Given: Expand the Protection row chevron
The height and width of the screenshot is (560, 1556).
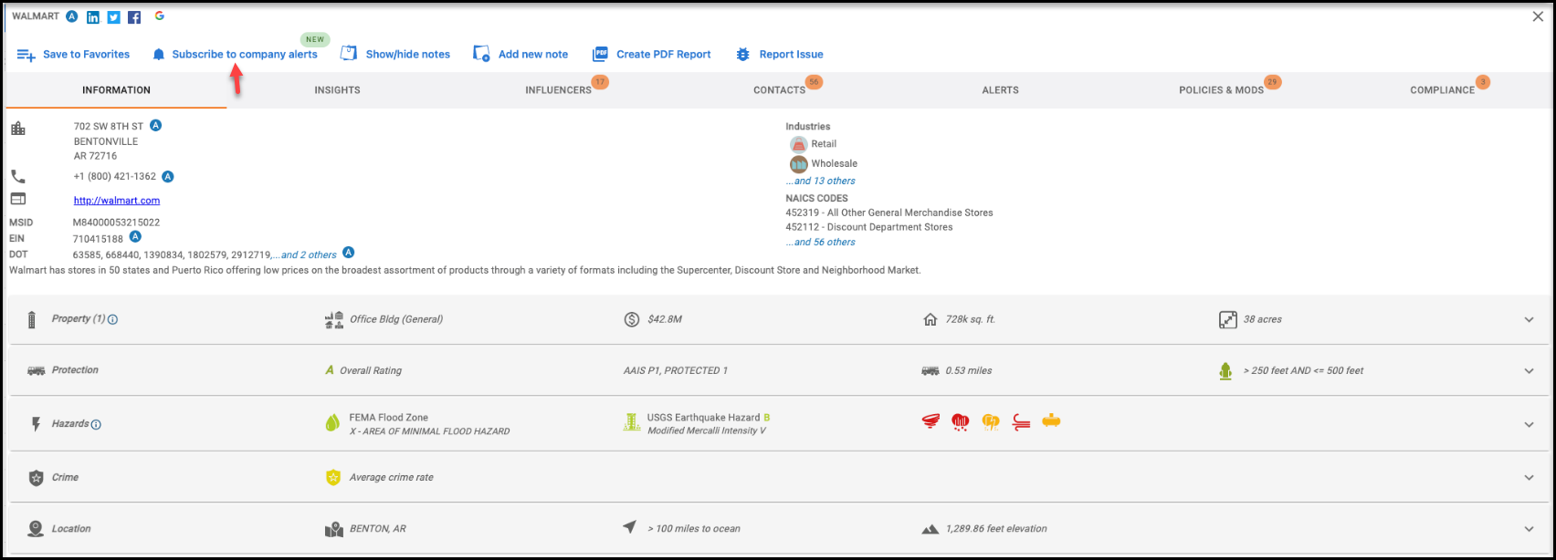Looking at the screenshot, I should click(x=1530, y=370).
